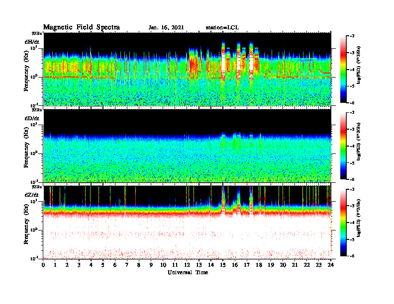This screenshot has height=304, width=394.
Task: Select the dZ/dt panel label
Action: [x=32, y=195]
